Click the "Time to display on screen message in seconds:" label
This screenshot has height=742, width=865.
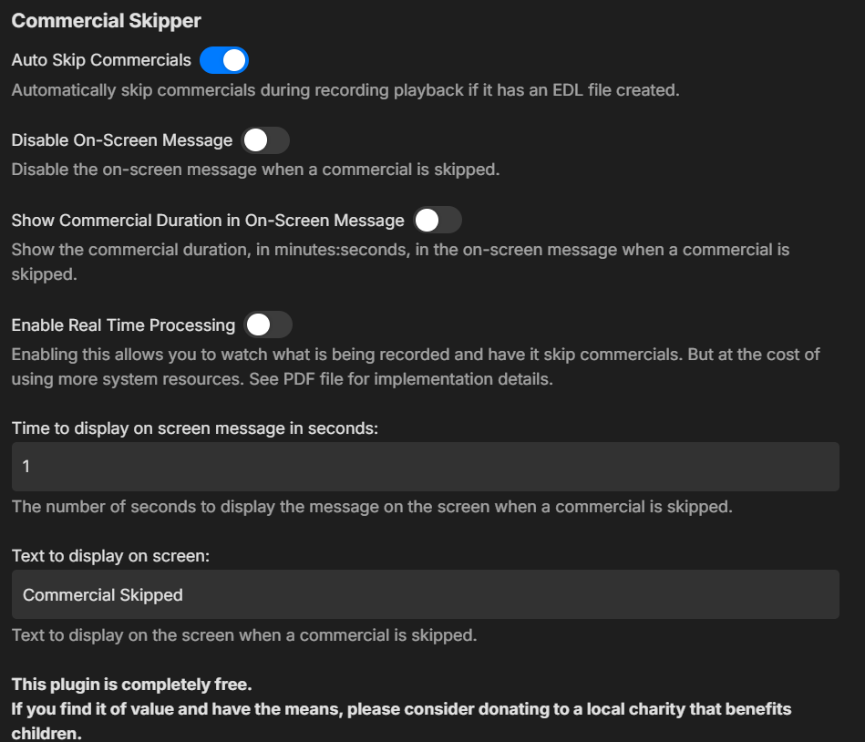coord(194,428)
